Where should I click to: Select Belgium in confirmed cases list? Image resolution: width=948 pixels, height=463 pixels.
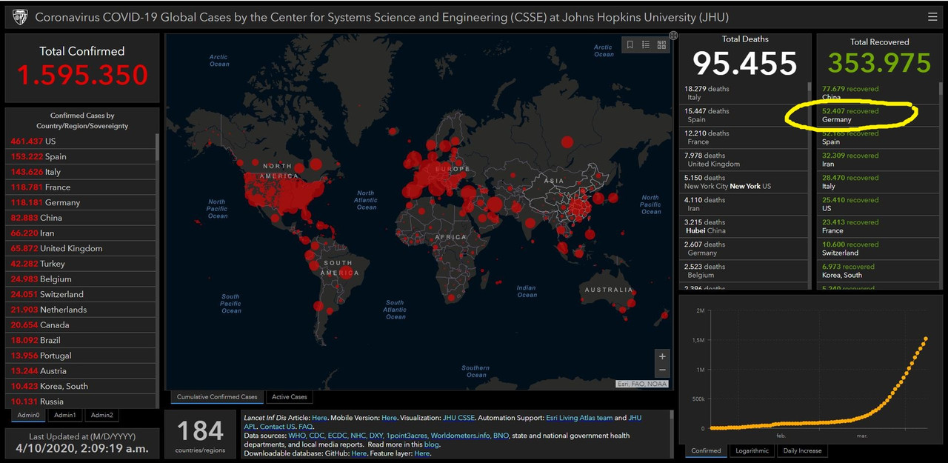81,279
